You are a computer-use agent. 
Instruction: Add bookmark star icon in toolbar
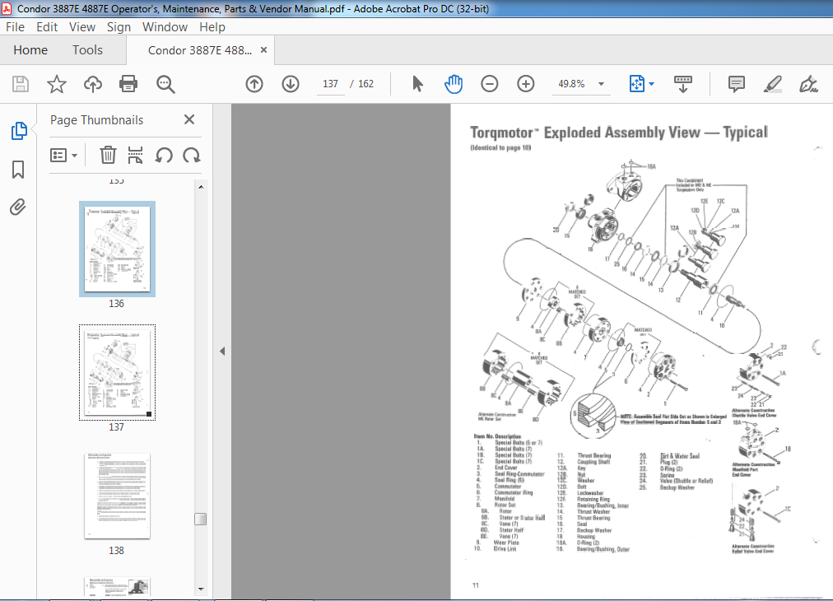[x=56, y=84]
